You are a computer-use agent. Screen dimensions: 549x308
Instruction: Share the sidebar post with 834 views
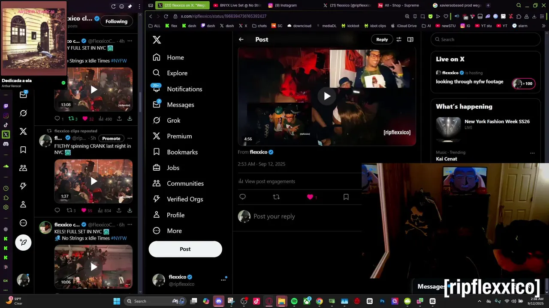[119, 210]
